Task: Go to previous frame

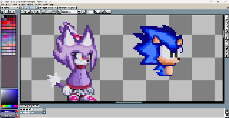Action: point(26,106)
